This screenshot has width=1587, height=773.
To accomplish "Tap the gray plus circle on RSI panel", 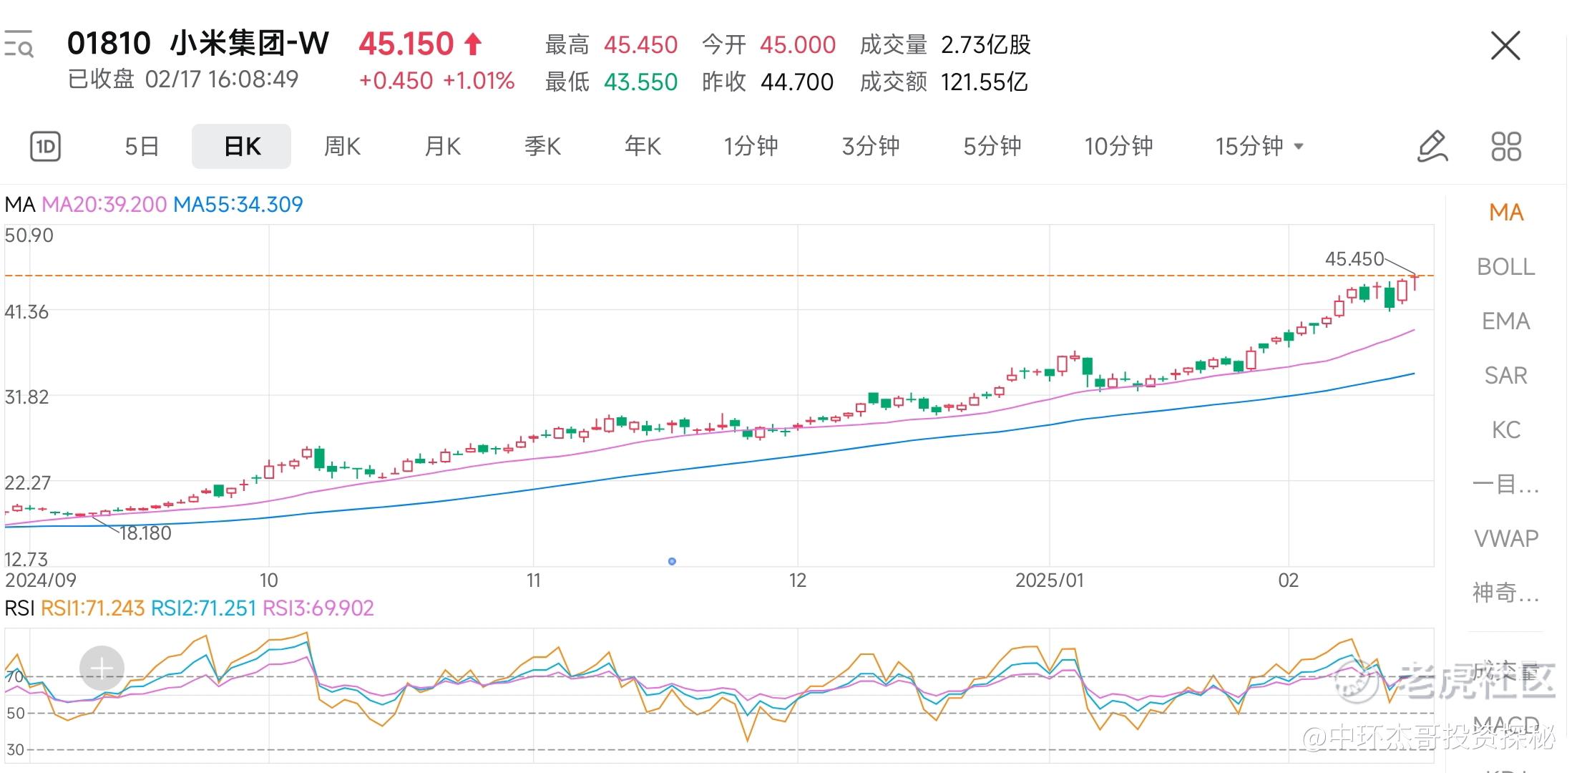I will (102, 669).
